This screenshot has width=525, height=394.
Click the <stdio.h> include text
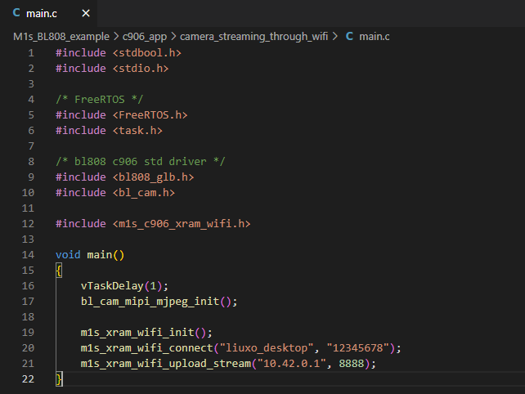click(x=141, y=69)
